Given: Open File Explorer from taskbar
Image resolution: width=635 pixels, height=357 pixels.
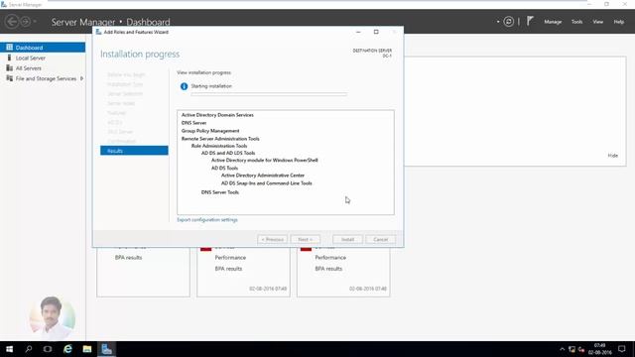Looking at the screenshot, I should pyautogui.click(x=87, y=349).
